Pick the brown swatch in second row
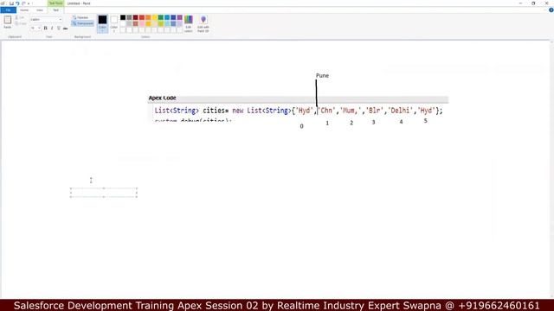554x311 pixels. [135, 23]
